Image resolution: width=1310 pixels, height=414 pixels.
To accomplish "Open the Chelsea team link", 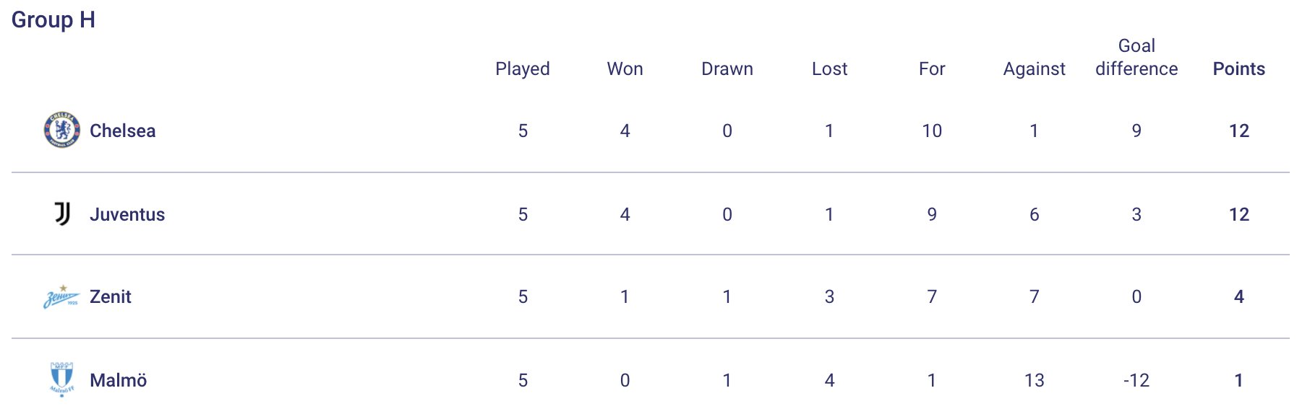I will click(x=122, y=131).
